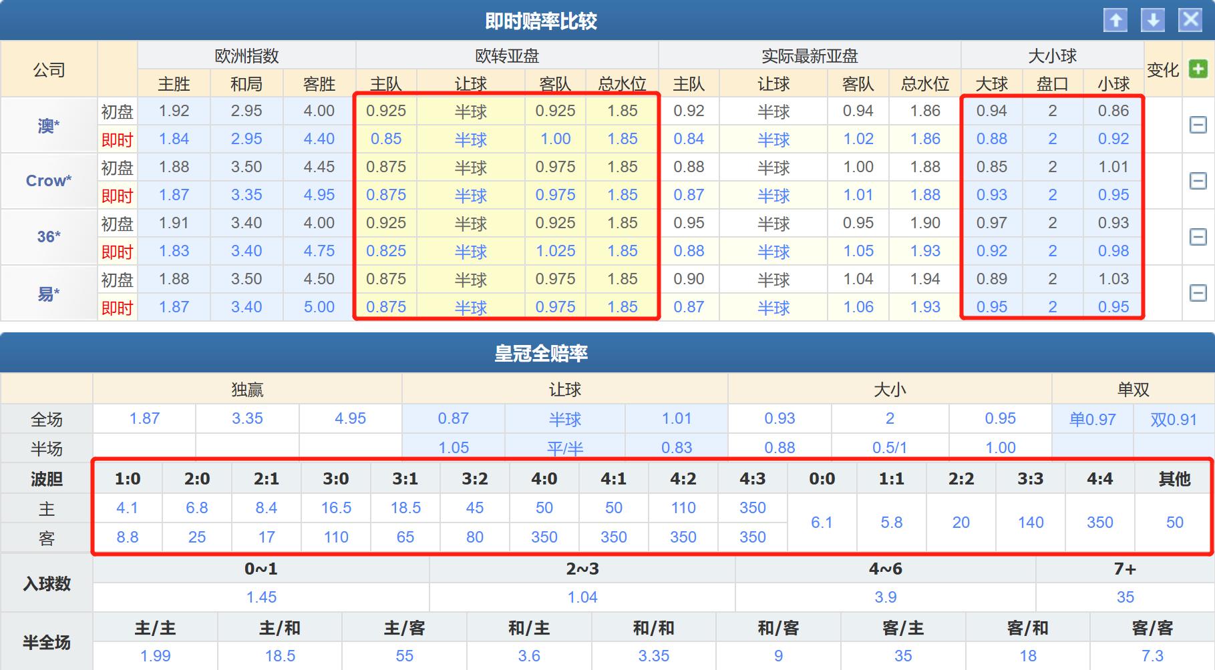Open the 36* company link
Image resolution: width=1215 pixels, height=670 pixels.
49,237
